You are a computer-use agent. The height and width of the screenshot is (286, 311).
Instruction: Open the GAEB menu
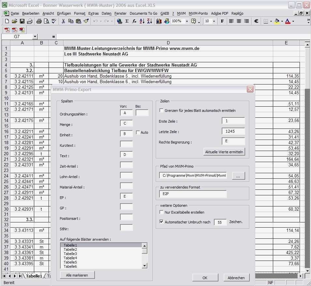pyautogui.click(x=165, y=13)
